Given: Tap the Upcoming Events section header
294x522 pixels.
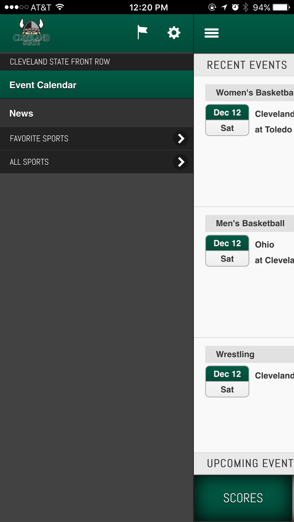Looking at the screenshot, I should (x=250, y=463).
